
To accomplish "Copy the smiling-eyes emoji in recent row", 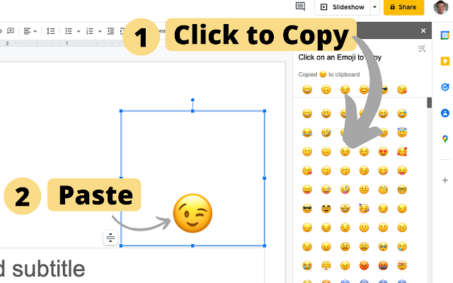I will 364,90.
